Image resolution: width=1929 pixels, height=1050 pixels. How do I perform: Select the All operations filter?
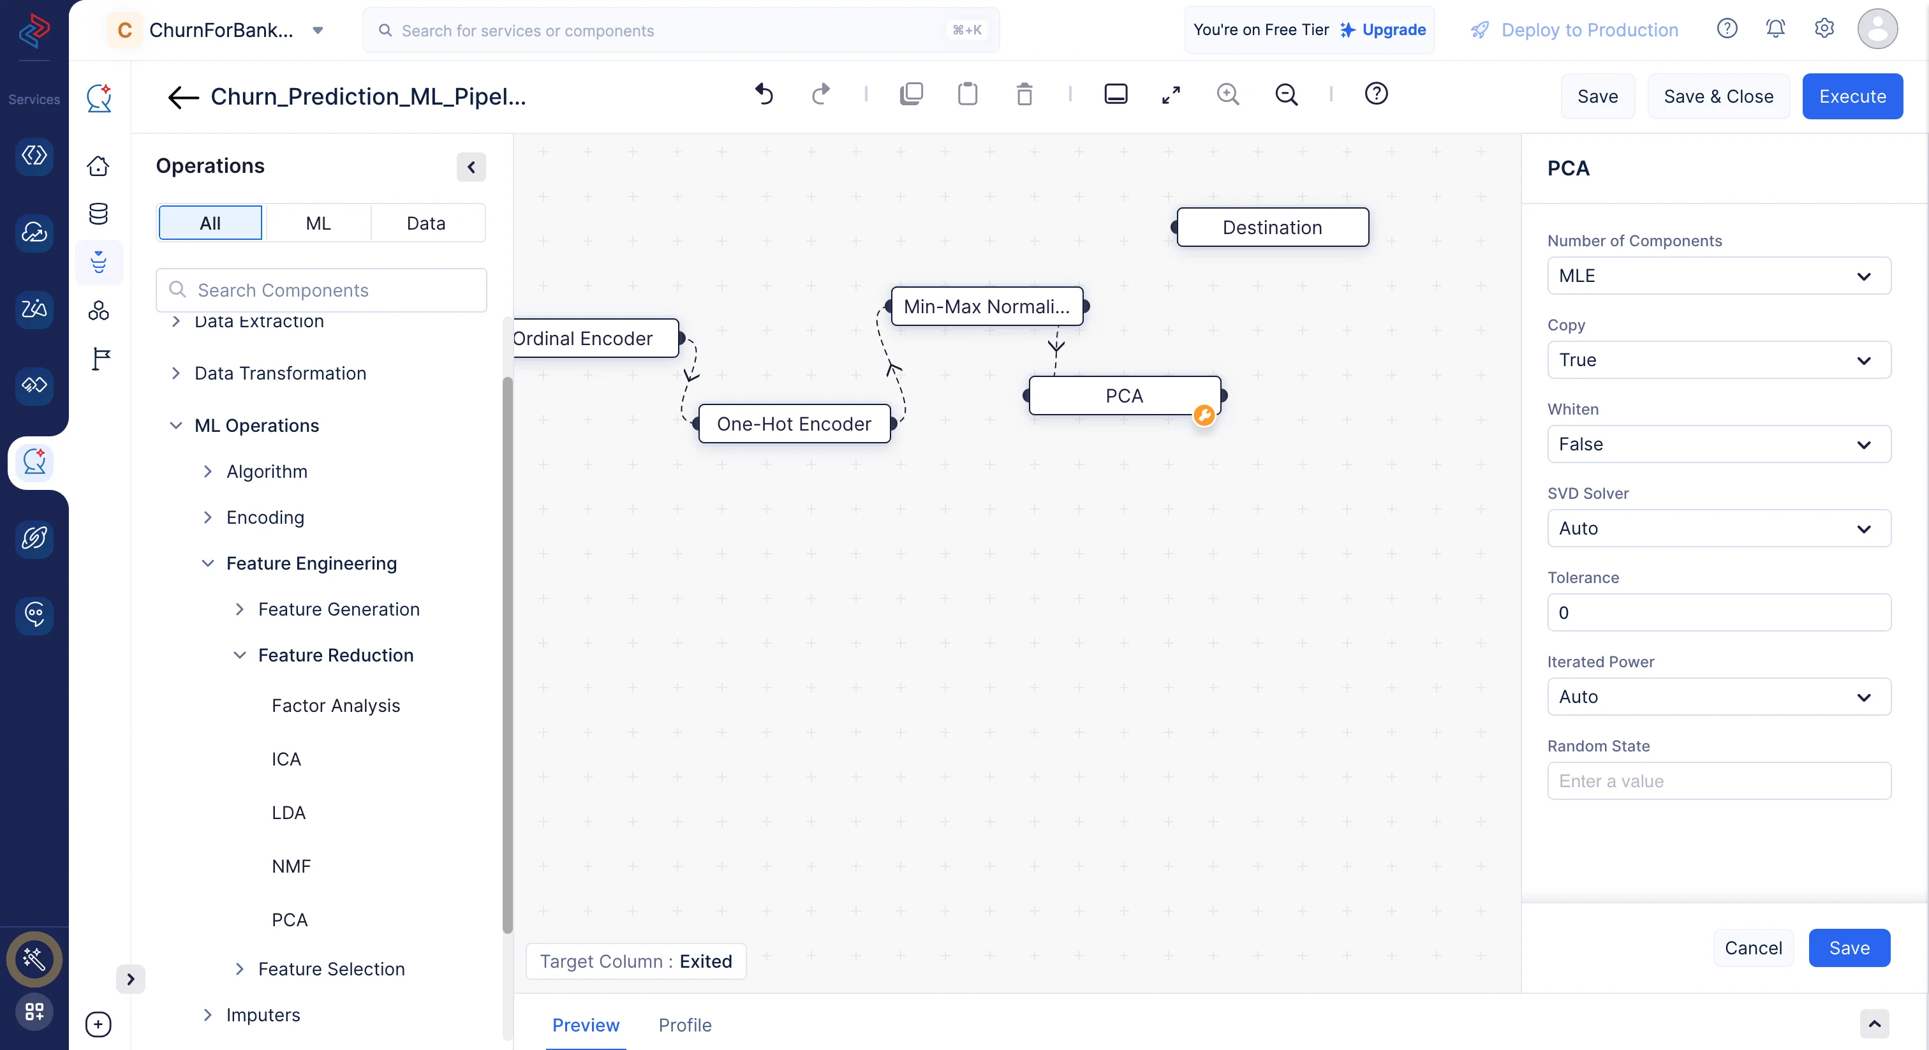point(210,223)
